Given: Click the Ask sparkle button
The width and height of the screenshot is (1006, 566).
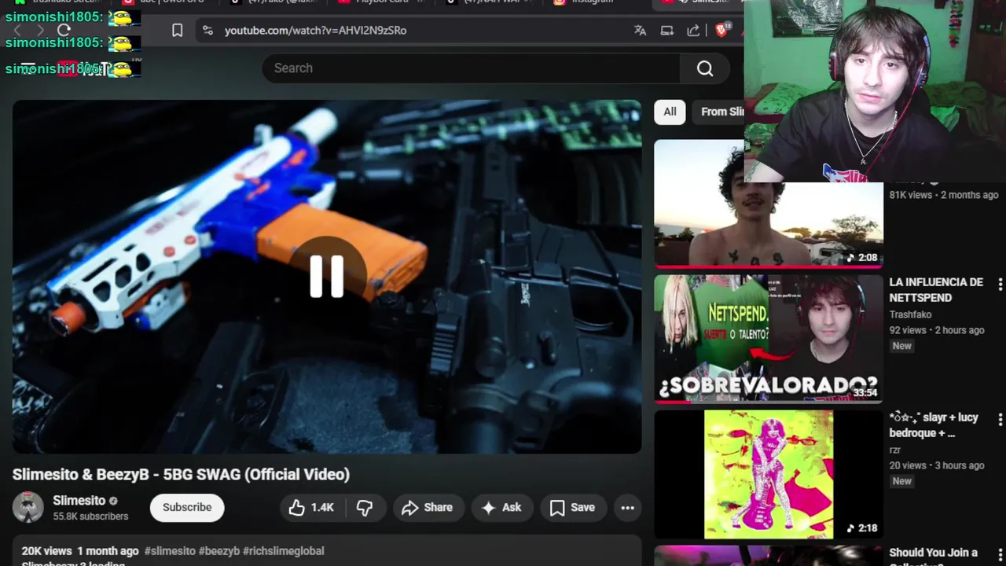Looking at the screenshot, I should click(501, 508).
